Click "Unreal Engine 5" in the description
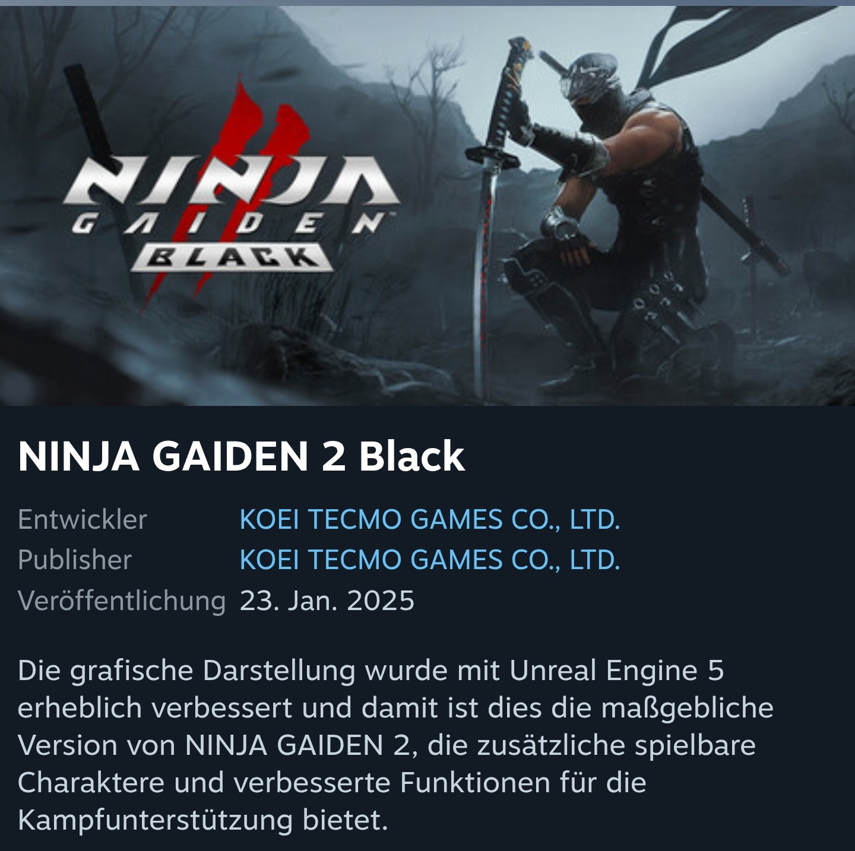 pos(617,671)
